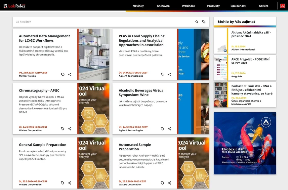Share the Alcoholic Beverages Virtual Symposium card

point(170,129)
